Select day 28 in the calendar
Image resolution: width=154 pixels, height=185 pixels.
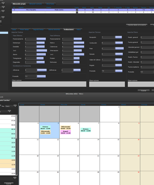tap(90, 178)
